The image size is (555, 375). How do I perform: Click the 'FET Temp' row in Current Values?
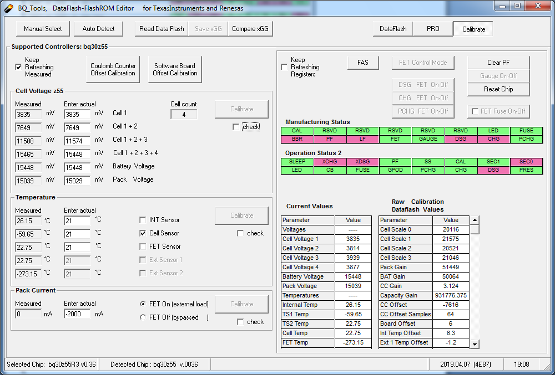click(x=326, y=342)
